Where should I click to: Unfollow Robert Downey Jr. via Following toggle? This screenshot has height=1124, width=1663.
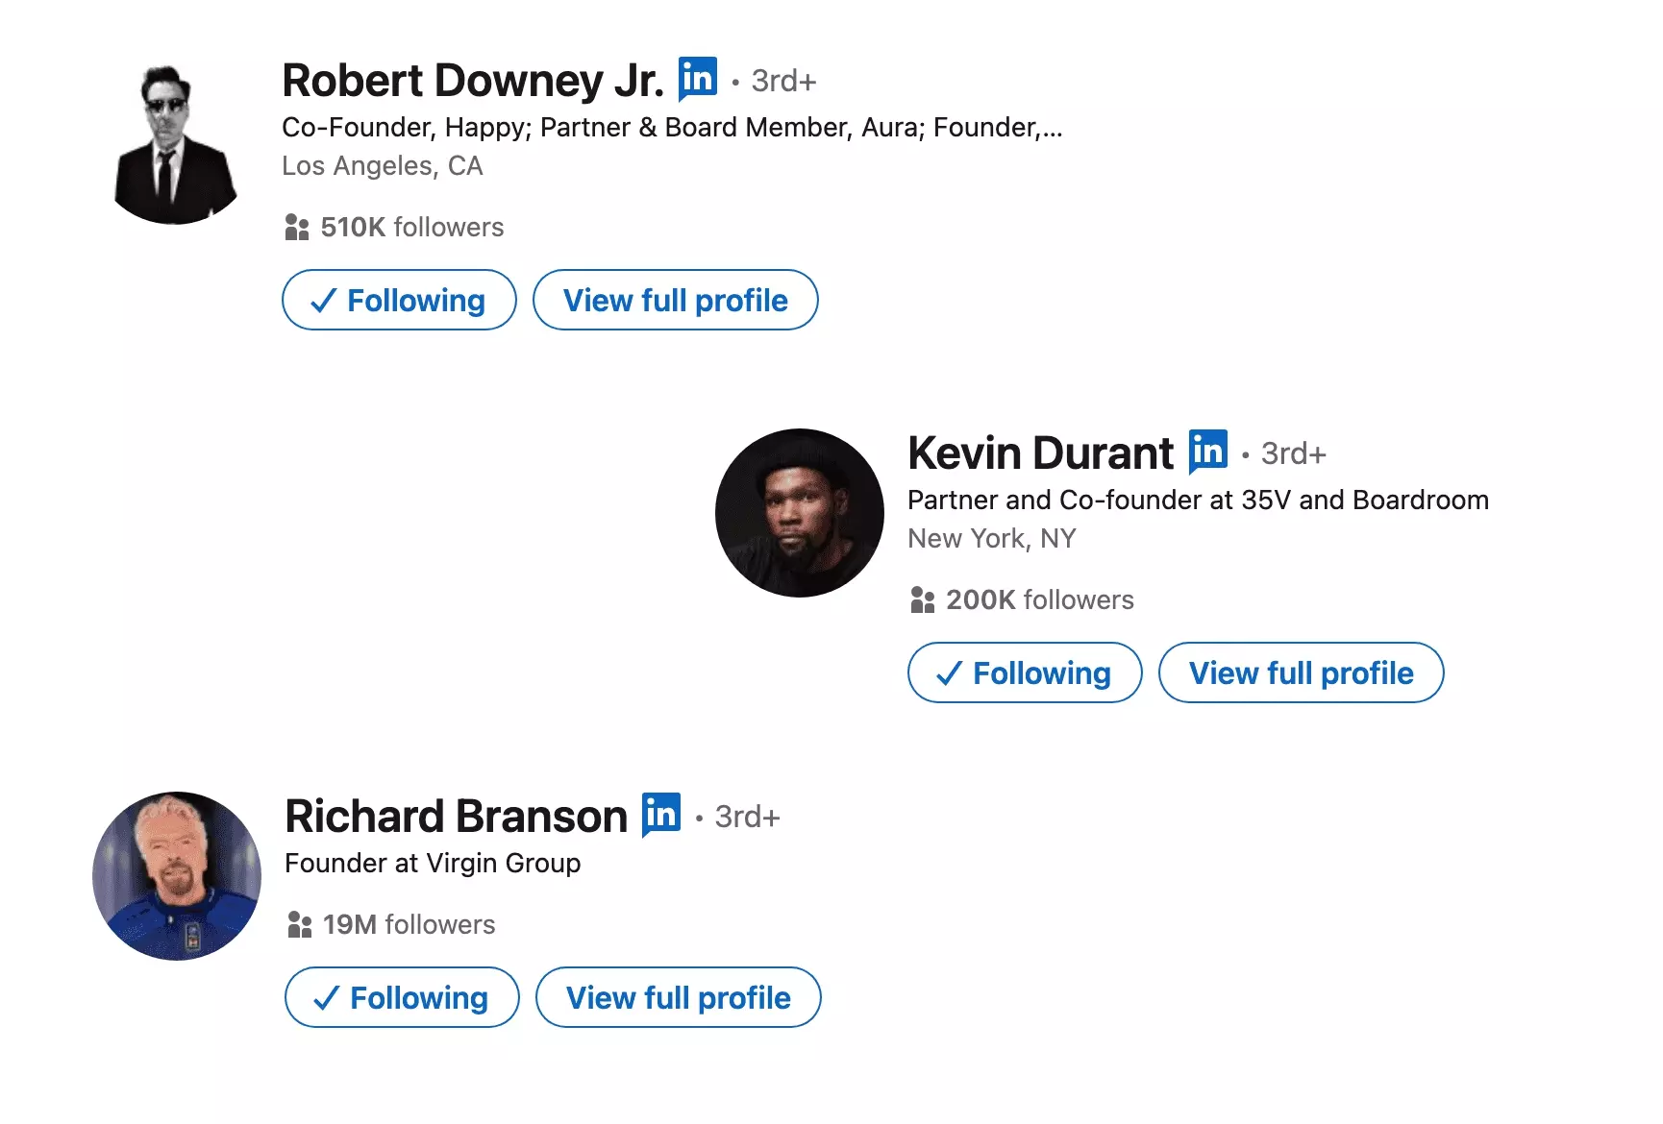click(x=398, y=300)
